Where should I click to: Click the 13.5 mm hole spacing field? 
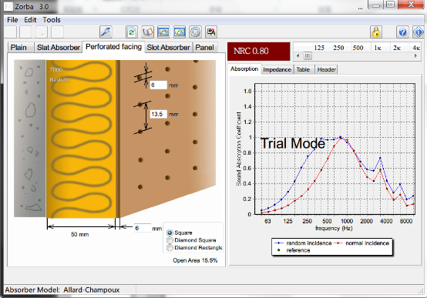(158, 114)
